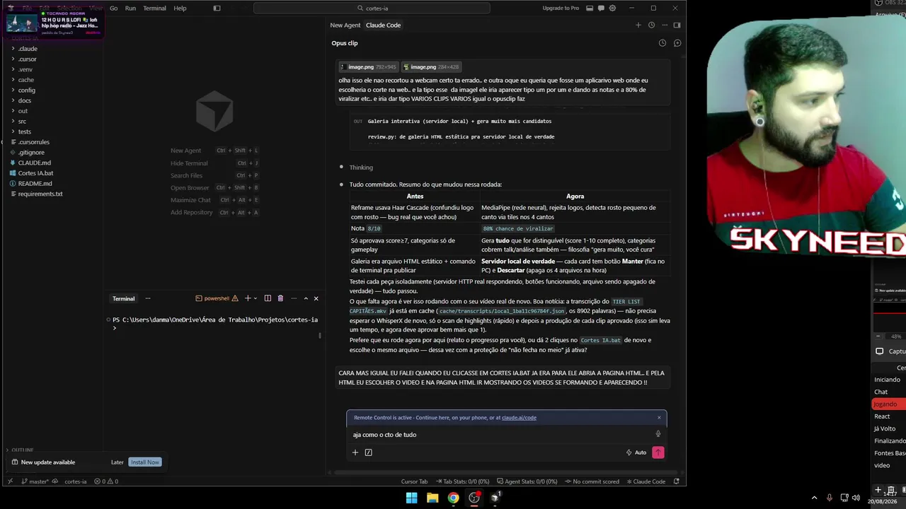Click Later on update notification
906x509 pixels.
click(x=117, y=462)
